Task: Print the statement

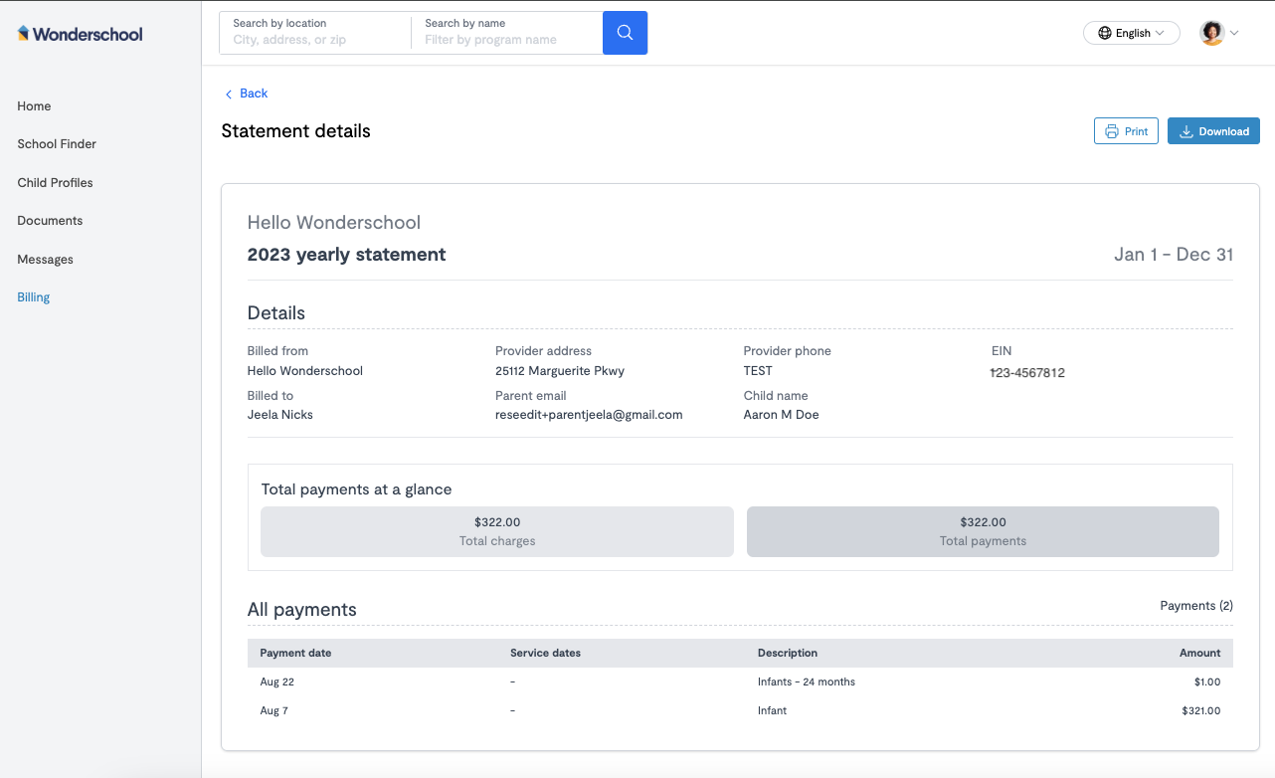Action: (1126, 131)
